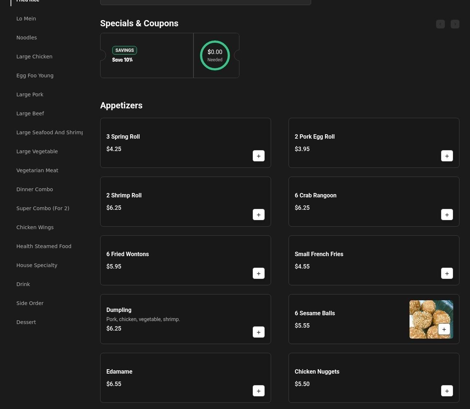The width and height of the screenshot is (470, 409).
Task: Go to previous coupon with left arrow
Action: [440, 24]
